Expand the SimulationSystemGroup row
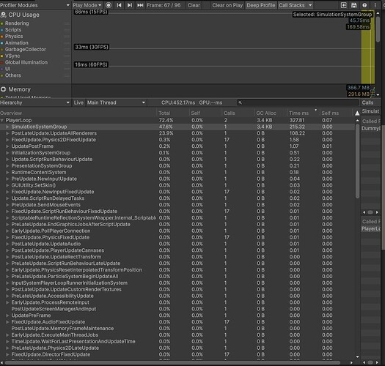Screen dimensions: 385x366 point(7,127)
